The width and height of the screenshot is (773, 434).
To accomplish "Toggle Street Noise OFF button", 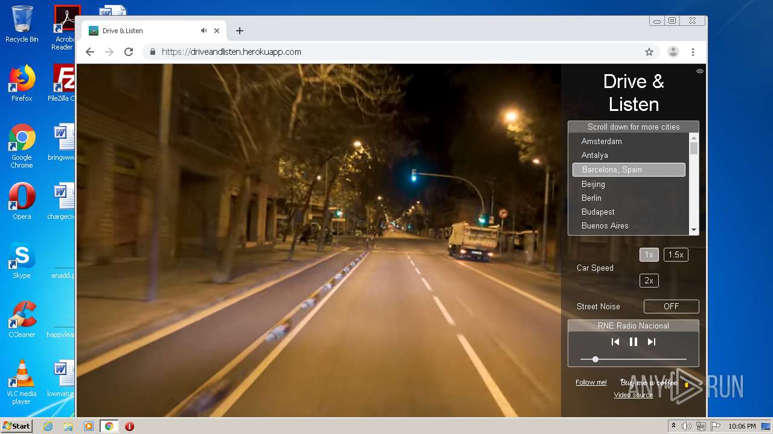I will click(x=671, y=306).
